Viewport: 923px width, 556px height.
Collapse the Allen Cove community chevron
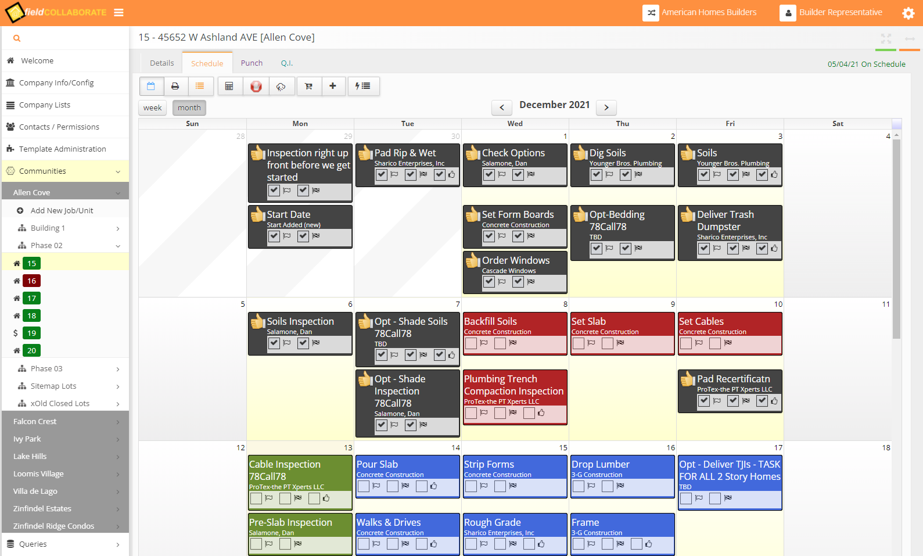click(x=118, y=193)
